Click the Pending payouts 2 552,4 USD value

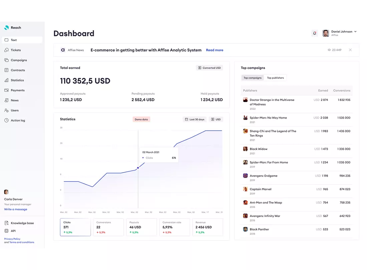coord(143,100)
